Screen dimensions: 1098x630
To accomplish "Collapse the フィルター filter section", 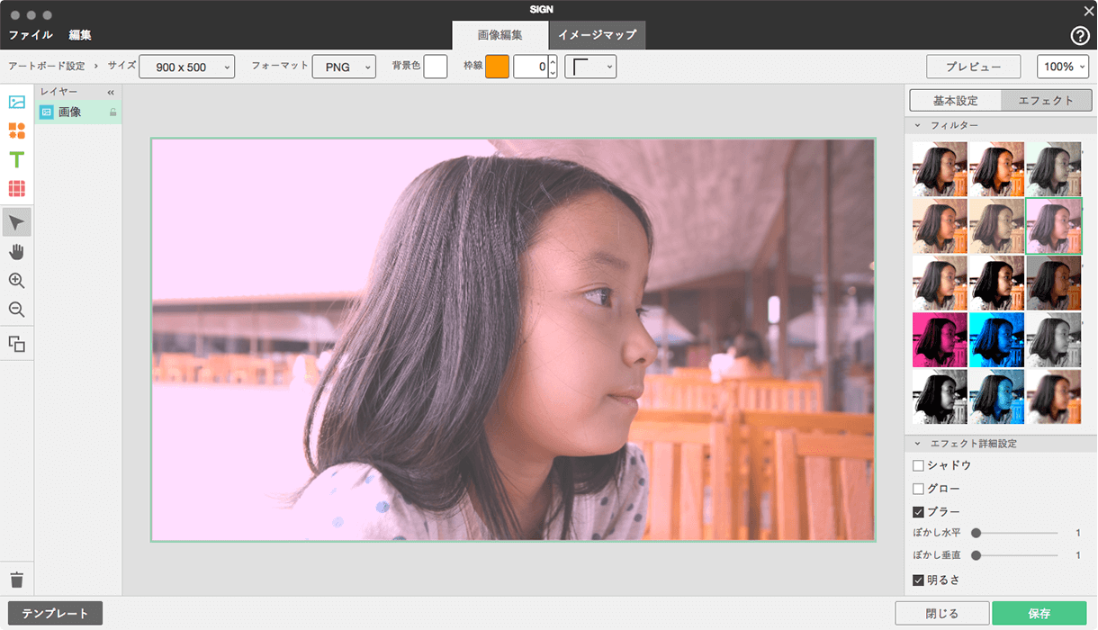I will coord(920,123).
